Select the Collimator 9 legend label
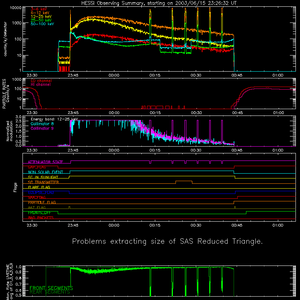Viewport: 300px width, 300px height. point(42,128)
